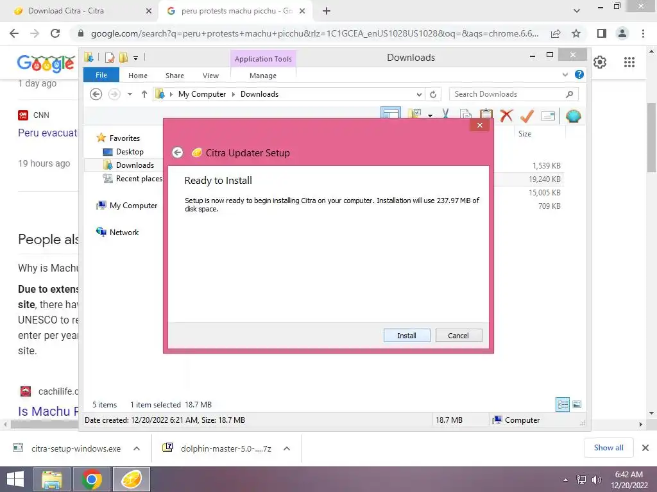Click the Chrome share page icon

pyautogui.click(x=556, y=33)
